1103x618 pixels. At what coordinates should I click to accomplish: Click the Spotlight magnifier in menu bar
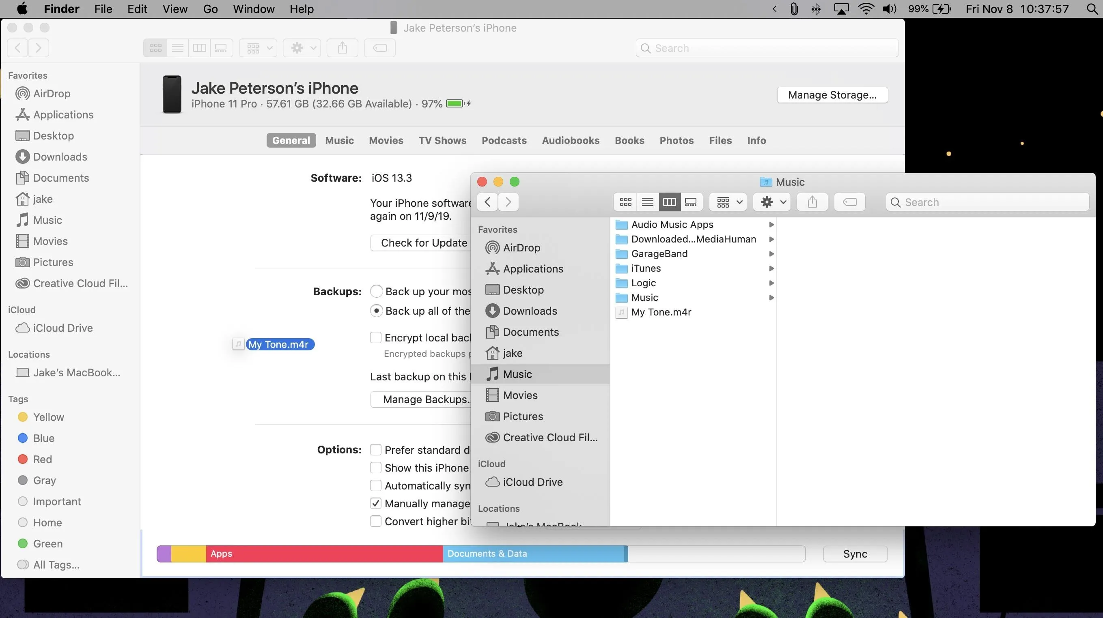coord(1092,9)
